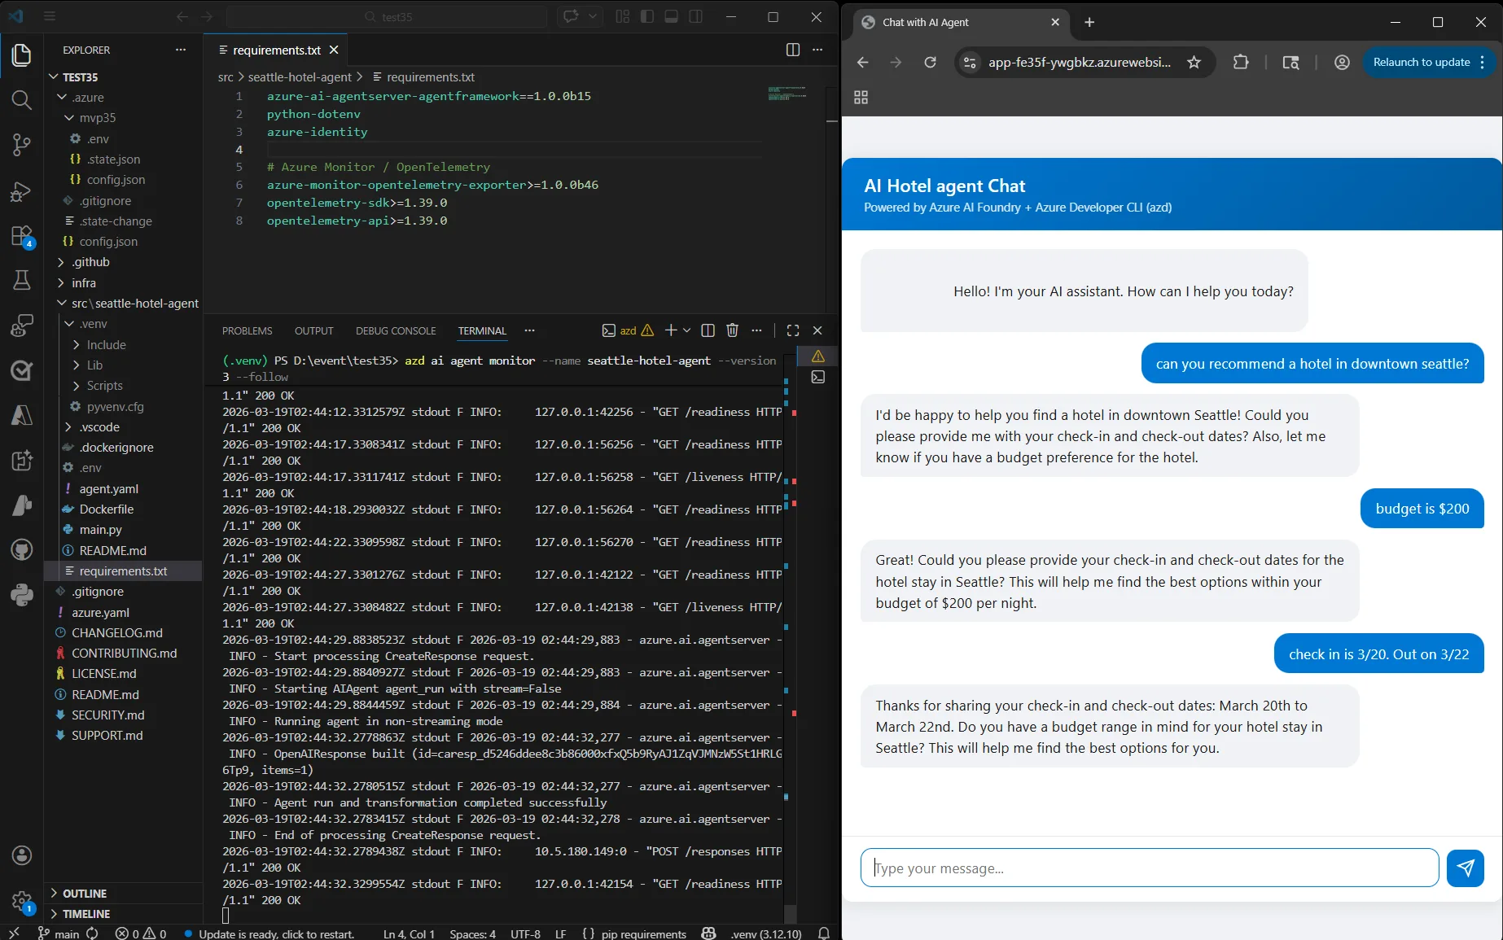Image resolution: width=1503 pixels, height=940 pixels.
Task: Kill the terminal using trash icon
Action: 731,330
